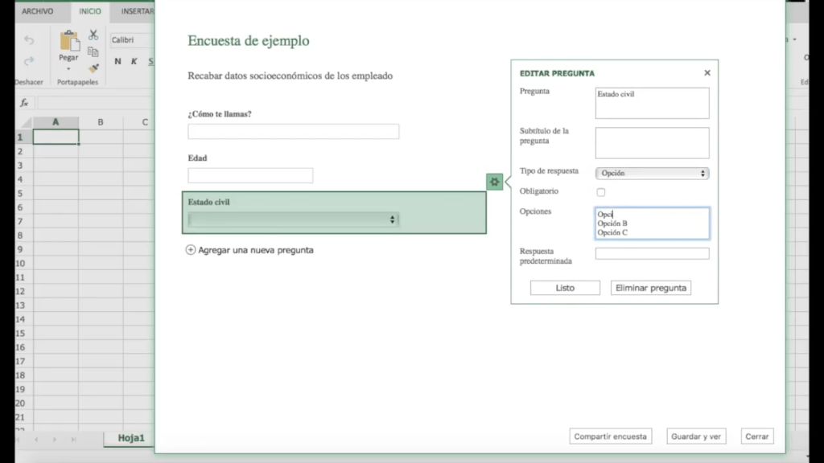
Task: Click the ¿Cómo te llamas? text field
Action: tap(293, 132)
